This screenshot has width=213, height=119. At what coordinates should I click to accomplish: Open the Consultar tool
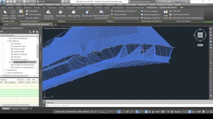pos(21,13)
